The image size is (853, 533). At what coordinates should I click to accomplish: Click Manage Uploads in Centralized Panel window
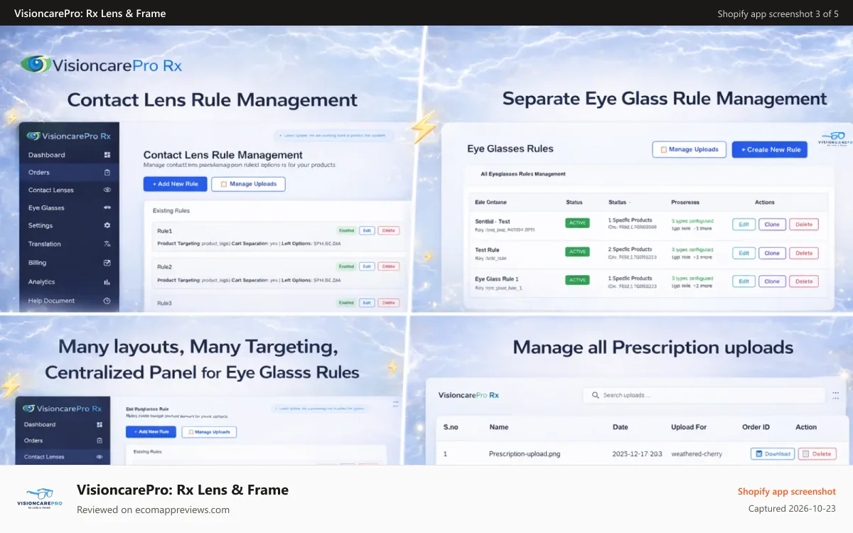coord(209,431)
